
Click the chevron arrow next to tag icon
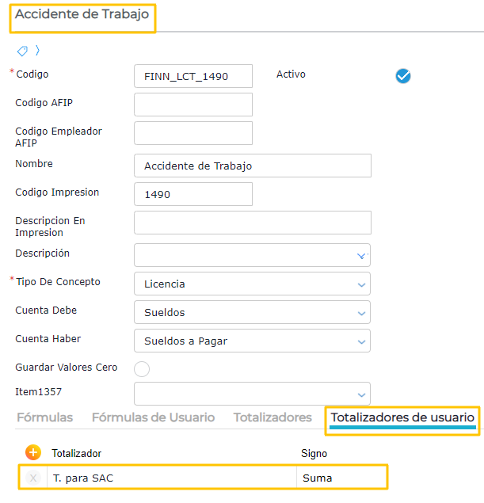click(x=37, y=51)
